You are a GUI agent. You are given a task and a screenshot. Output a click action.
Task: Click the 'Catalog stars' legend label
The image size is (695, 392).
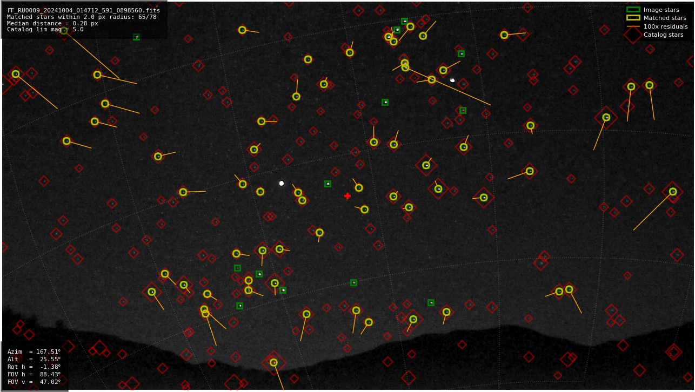pyautogui.click(x=663, y=35)
